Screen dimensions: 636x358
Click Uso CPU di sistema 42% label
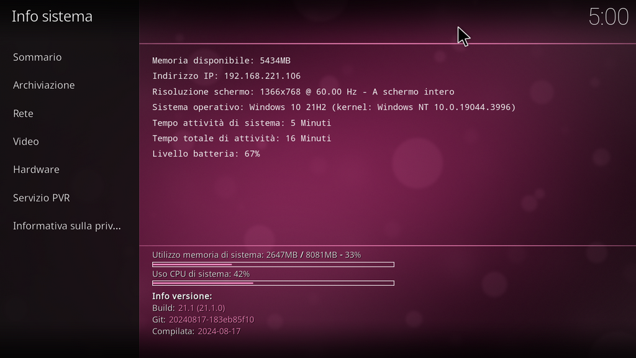[x=201, y=274]
